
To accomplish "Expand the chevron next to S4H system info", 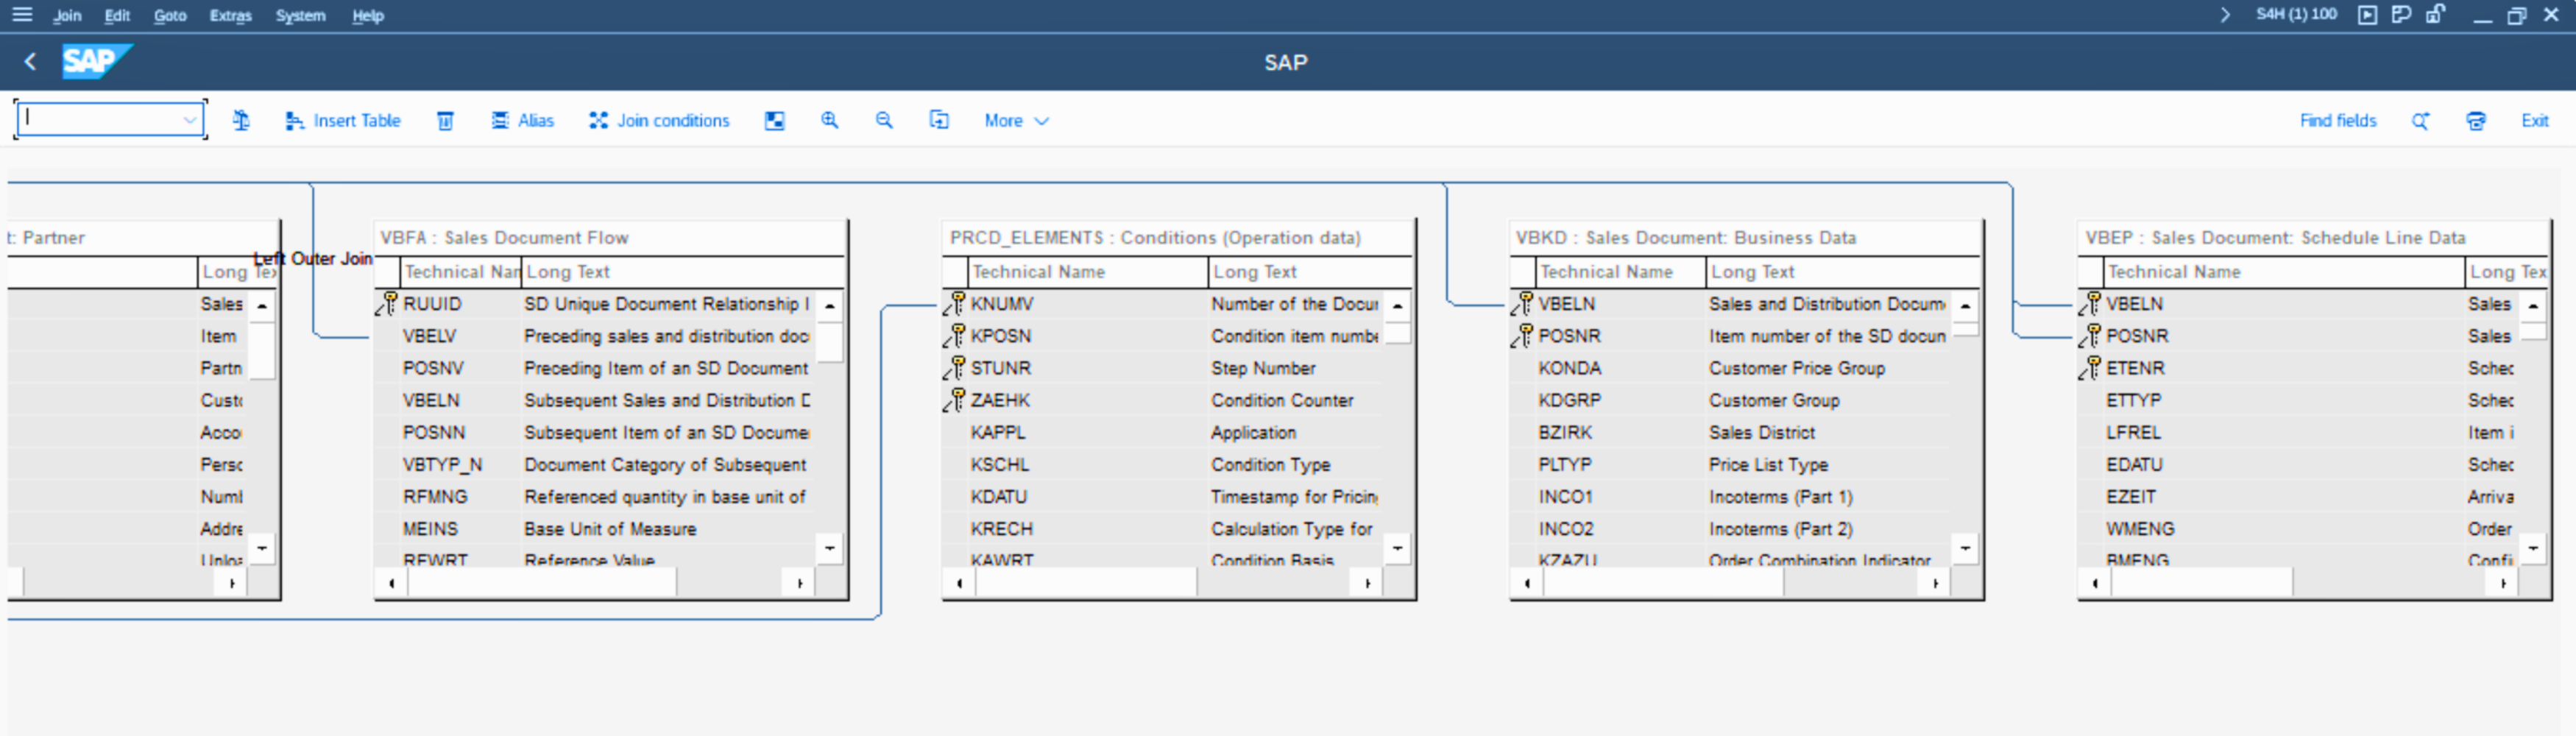I will point(2225,15).
